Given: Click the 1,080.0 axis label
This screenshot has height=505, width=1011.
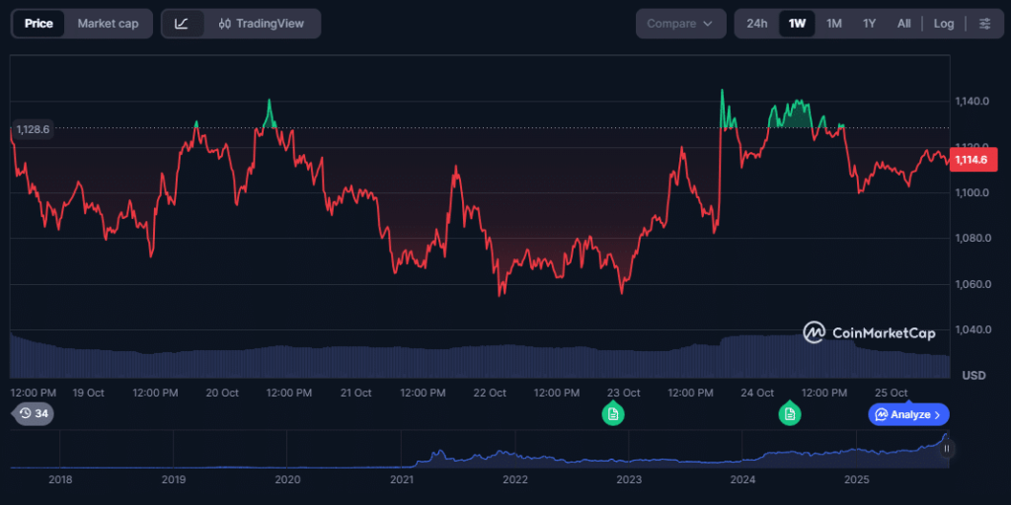Looking at the screenshot, I should (x=972, y=239).
